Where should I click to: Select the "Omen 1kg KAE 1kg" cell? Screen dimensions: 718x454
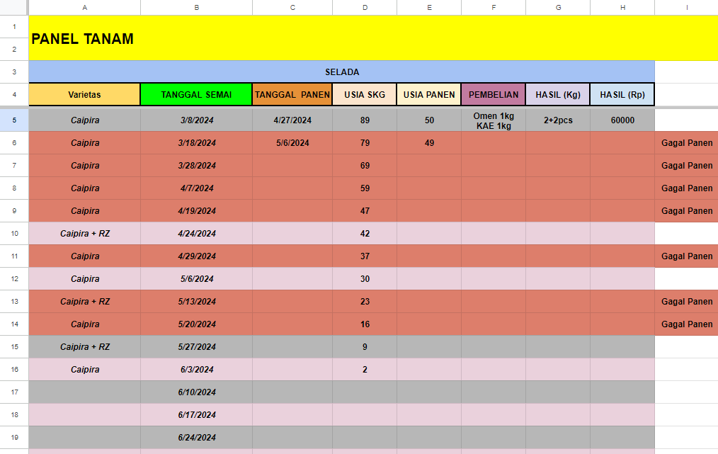click(494, 120)
